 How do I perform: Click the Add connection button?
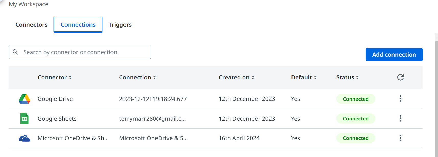pyautogui.click(x=394, y=55)
